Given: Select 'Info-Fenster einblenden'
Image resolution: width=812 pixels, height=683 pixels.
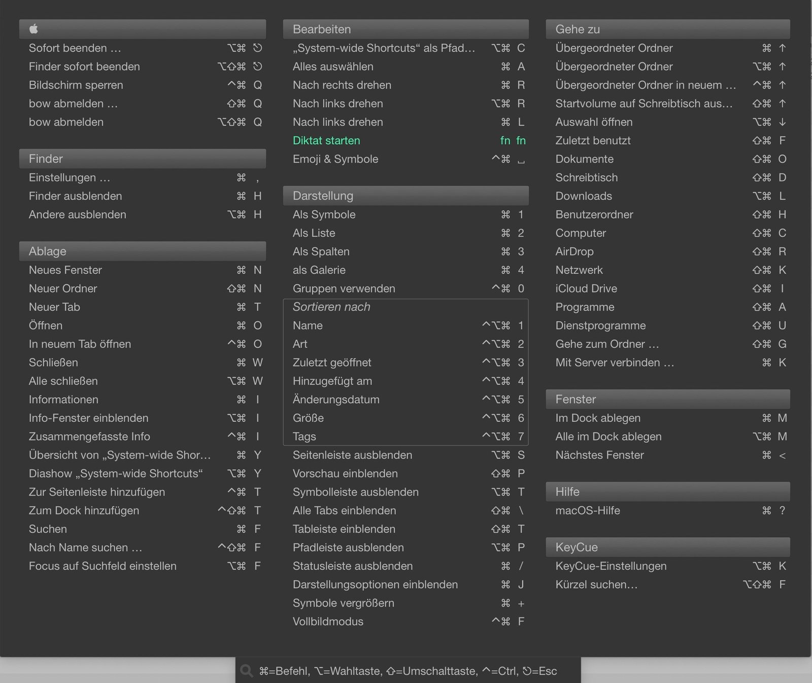Looking at the screenshot, I should pyautogui.click(x=143, y=418).
